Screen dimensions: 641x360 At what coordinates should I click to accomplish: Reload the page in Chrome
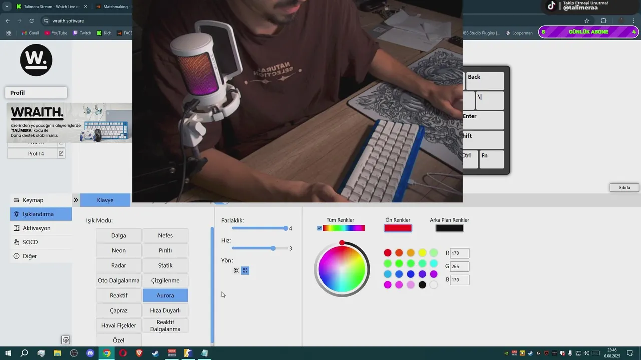(31, 21)
